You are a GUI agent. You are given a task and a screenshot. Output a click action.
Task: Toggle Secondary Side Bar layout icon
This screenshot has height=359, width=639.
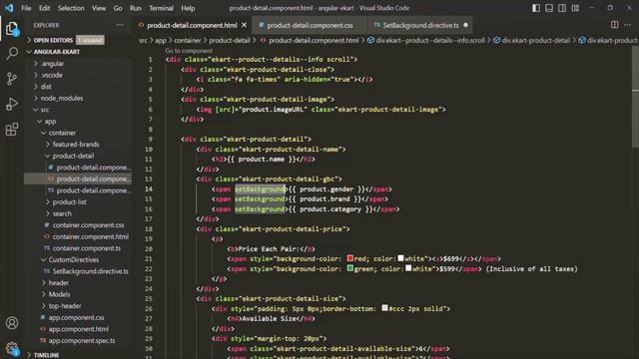tap(562, 8)
